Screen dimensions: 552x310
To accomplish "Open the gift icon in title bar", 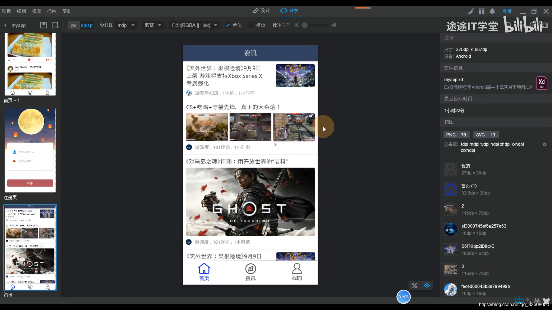I will 482,11.
